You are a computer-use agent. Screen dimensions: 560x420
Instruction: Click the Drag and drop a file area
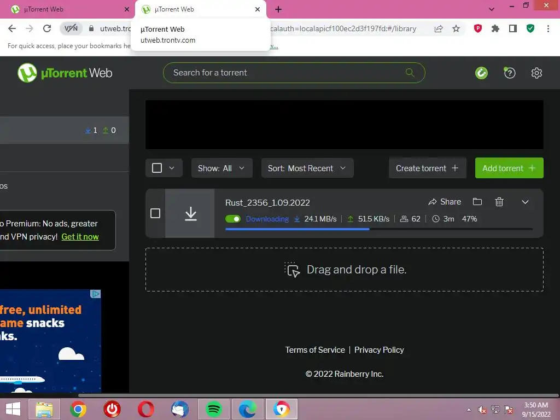coord(345,270)
